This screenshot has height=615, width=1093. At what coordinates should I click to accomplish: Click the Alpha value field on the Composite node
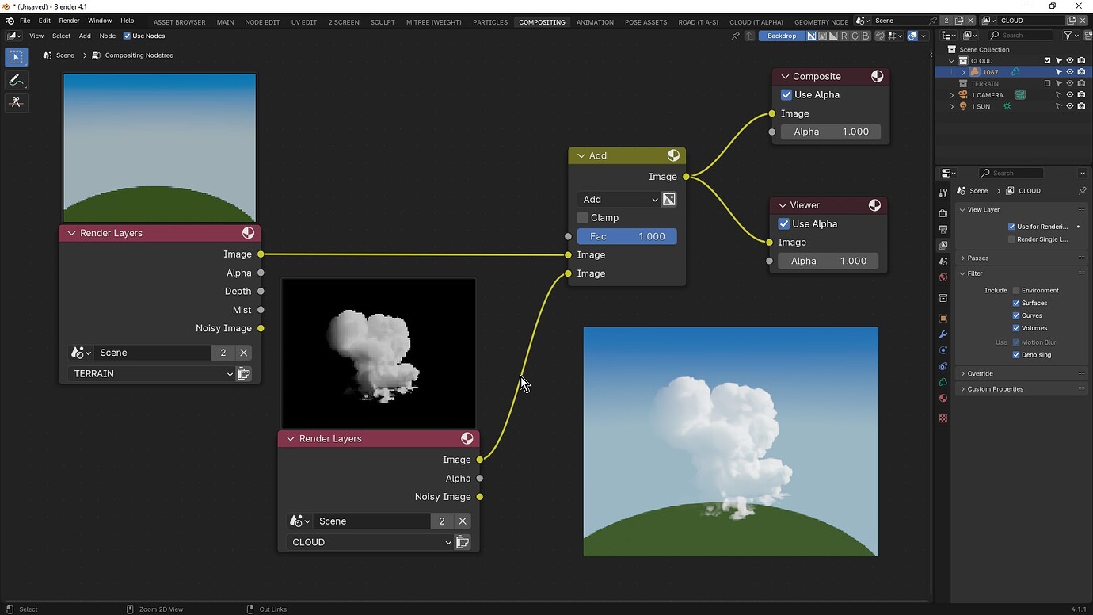click(x=830, y=132)
